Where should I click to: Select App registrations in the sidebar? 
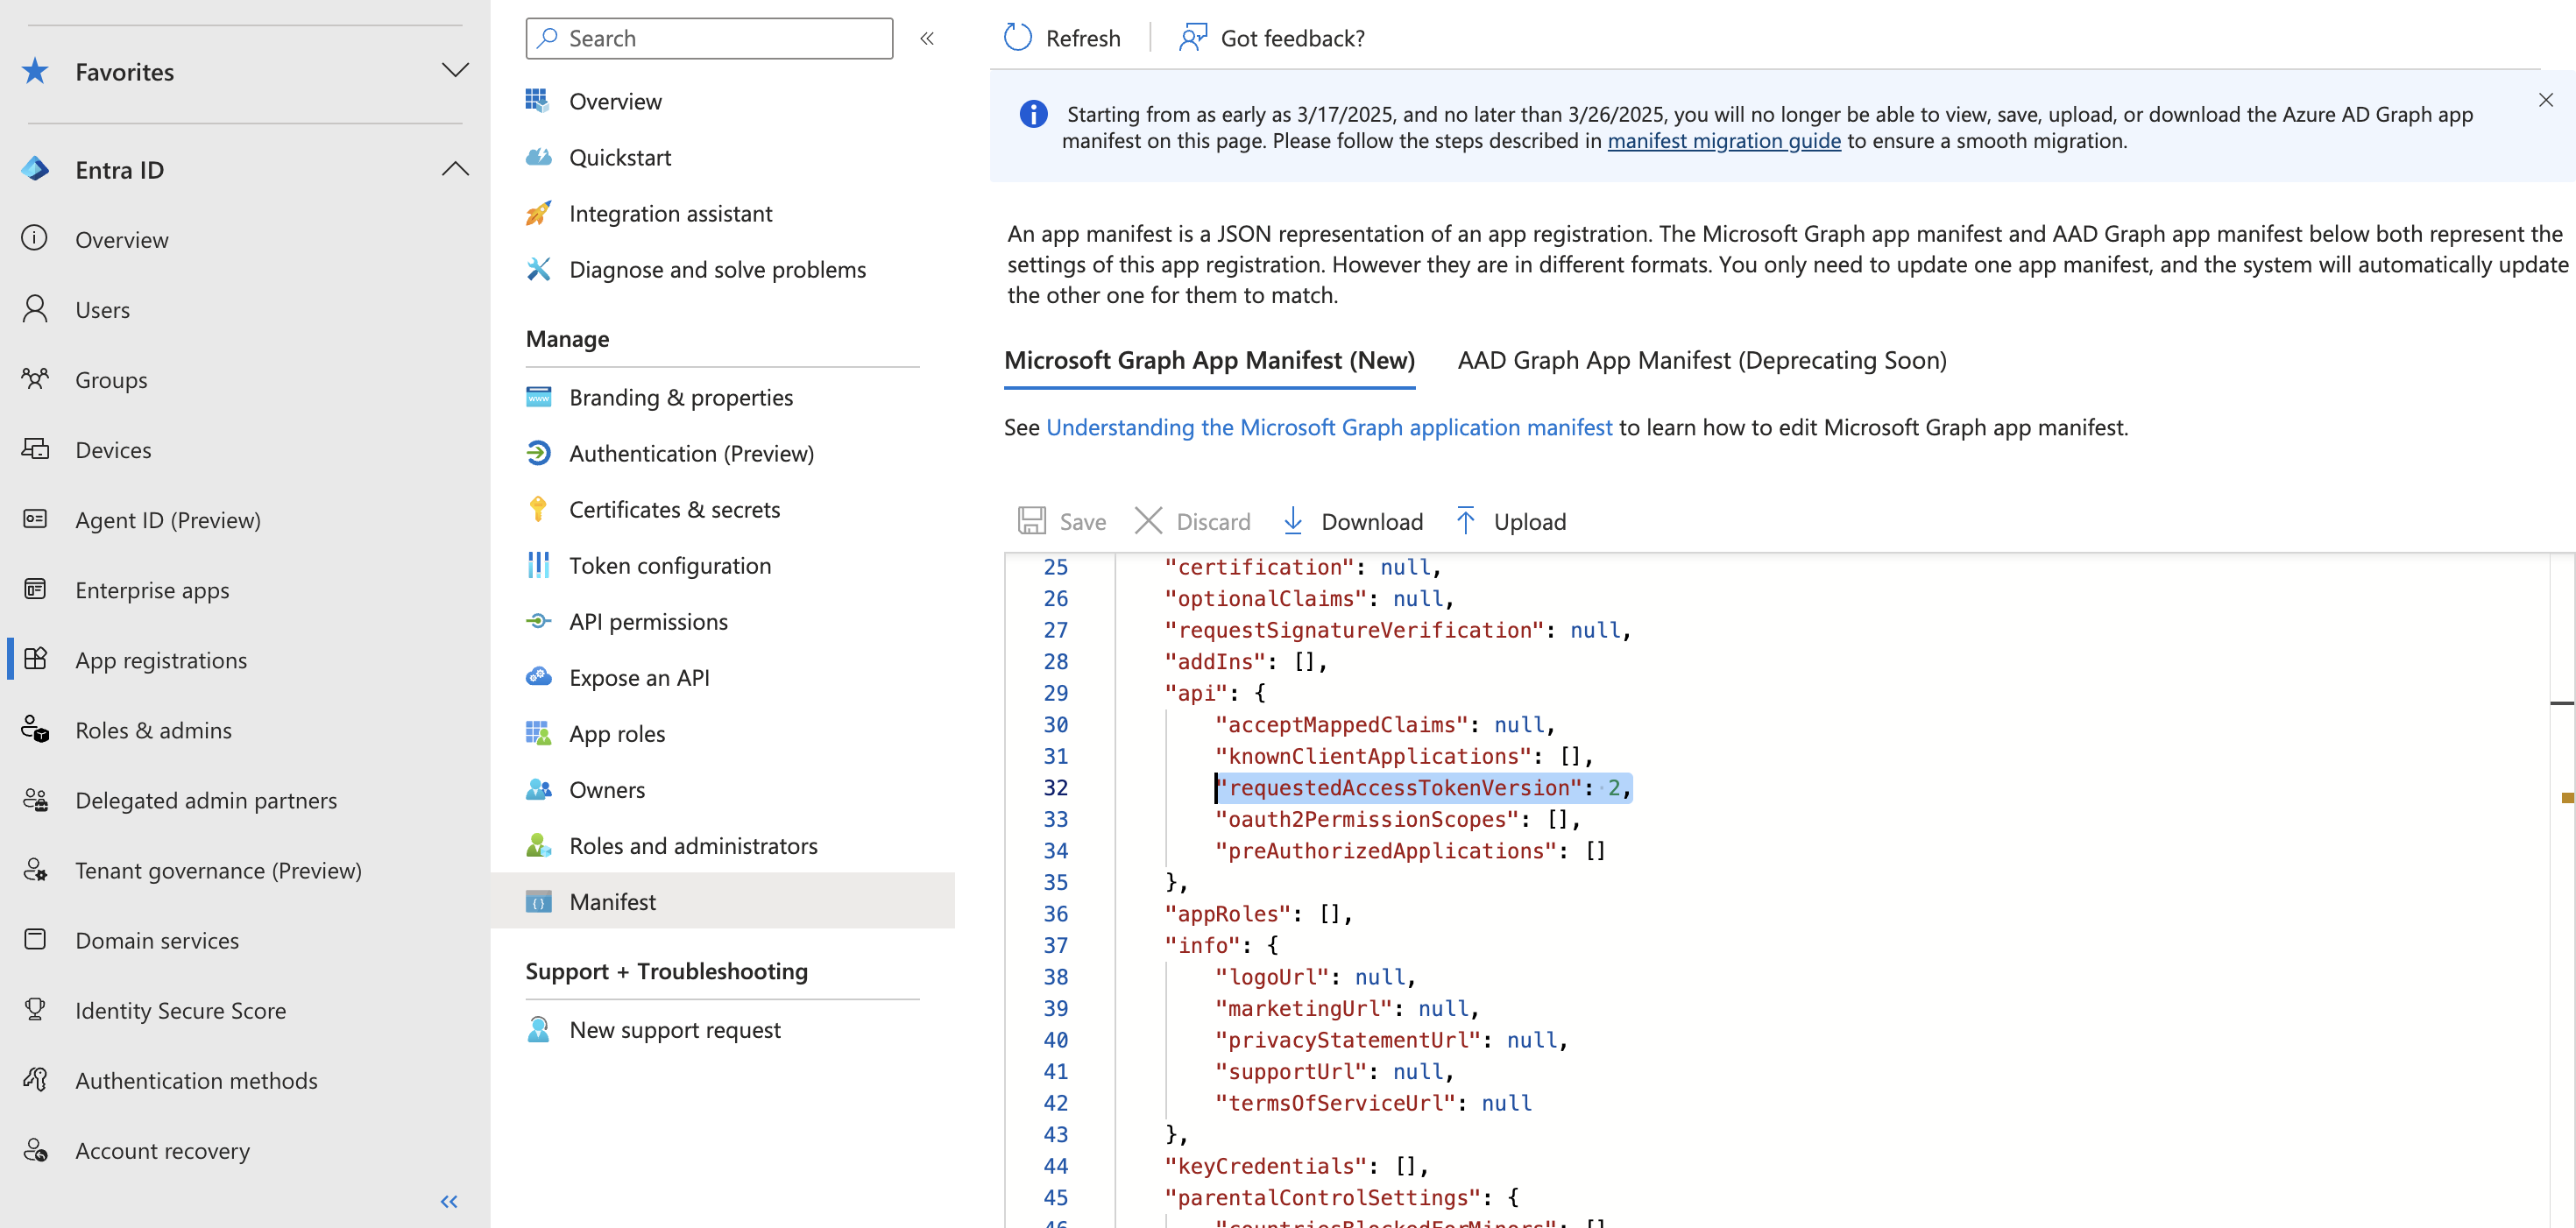click(160, 660)
